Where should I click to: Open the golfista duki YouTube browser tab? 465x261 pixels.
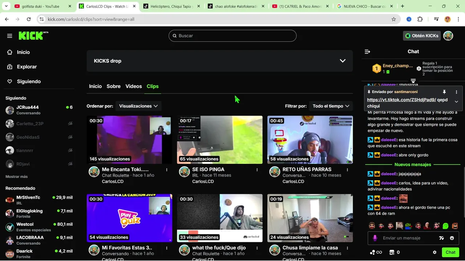(x=43, y=6)
